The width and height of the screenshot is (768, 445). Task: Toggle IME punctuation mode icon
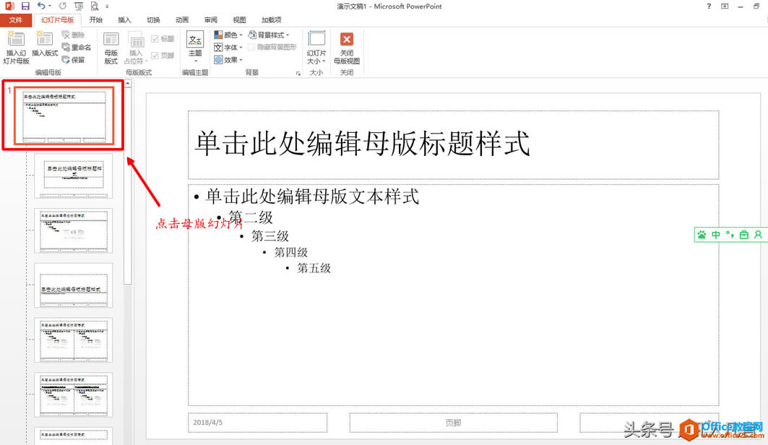pyautogui.click(x=730, y=235)
